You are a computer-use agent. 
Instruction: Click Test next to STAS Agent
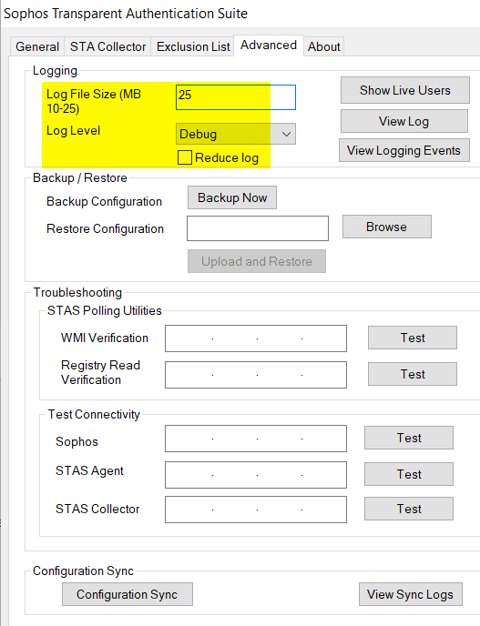click(409, 474)
